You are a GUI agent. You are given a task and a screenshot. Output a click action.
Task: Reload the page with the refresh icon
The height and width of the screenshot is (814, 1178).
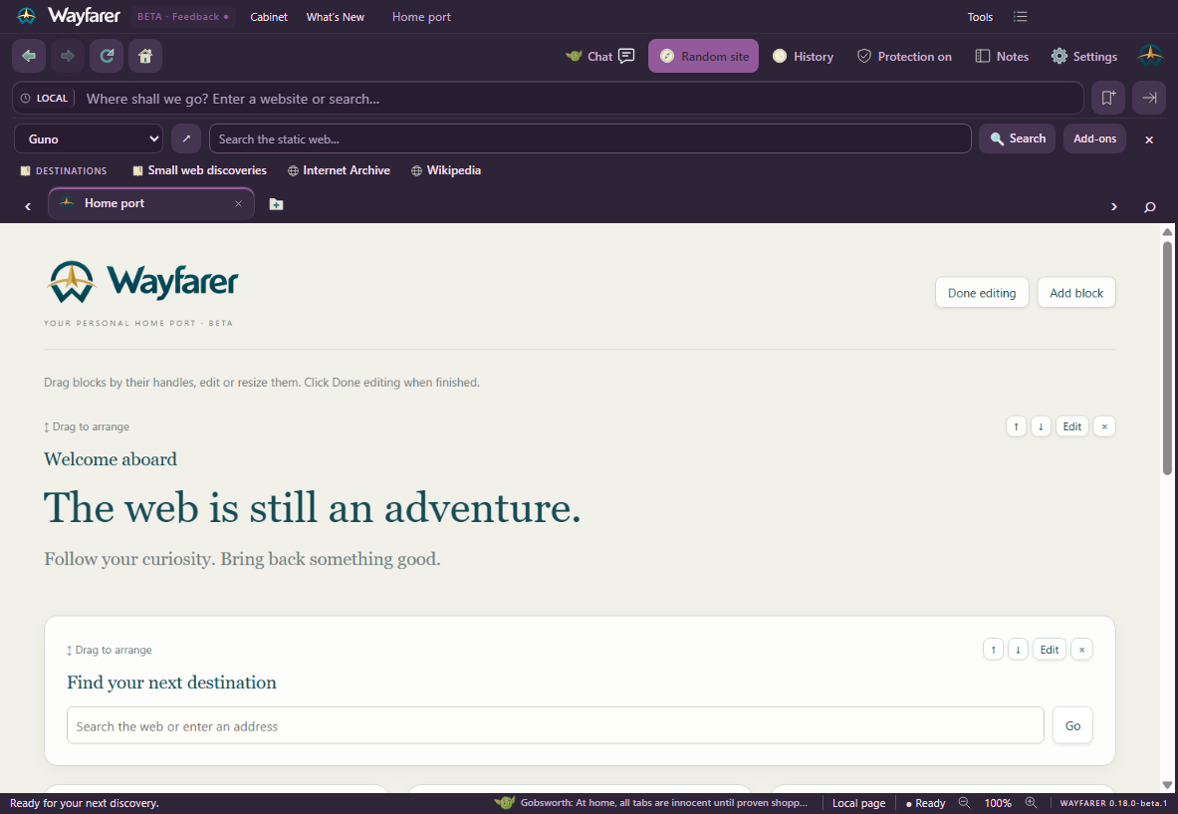pos(107,57)
